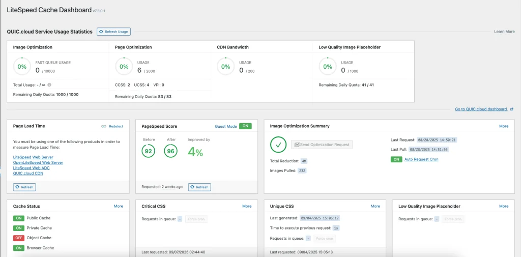Click Remaining Daily Quota 1000 / 1000 text

(x=45, y=95)
